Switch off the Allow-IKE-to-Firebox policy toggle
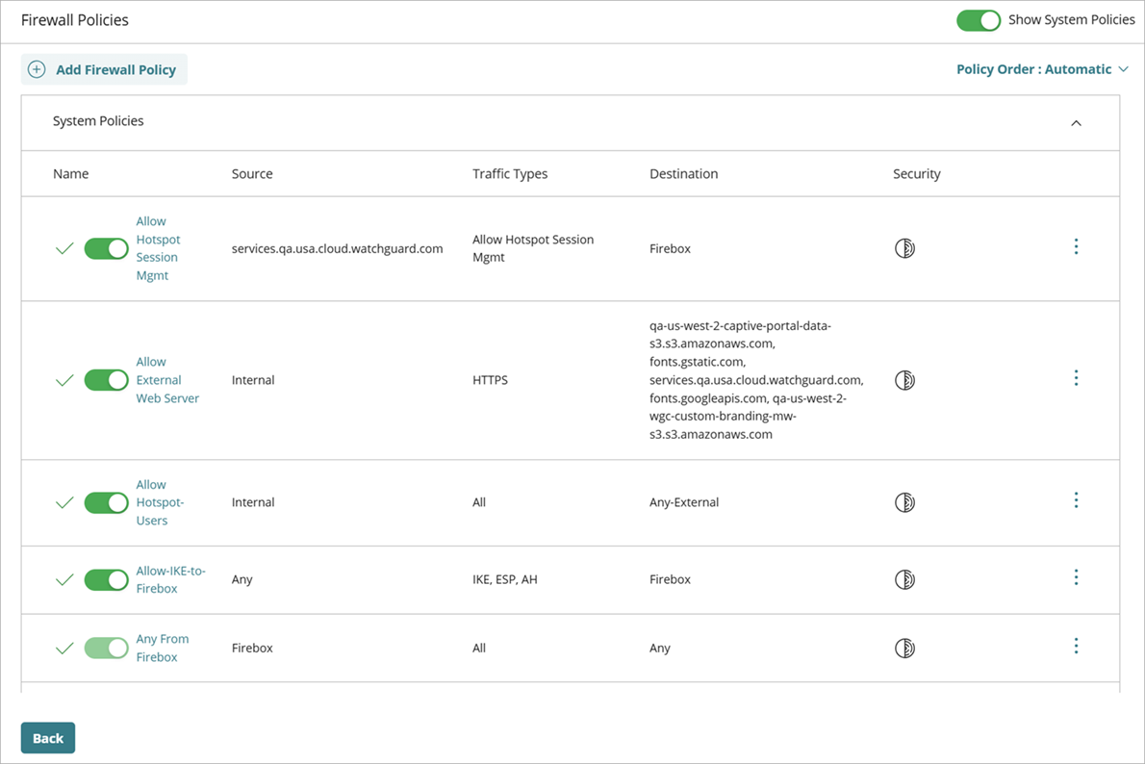The image size is (1145, 764). 106,579
